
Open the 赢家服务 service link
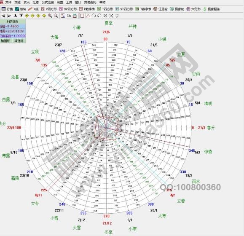(212, 9)
